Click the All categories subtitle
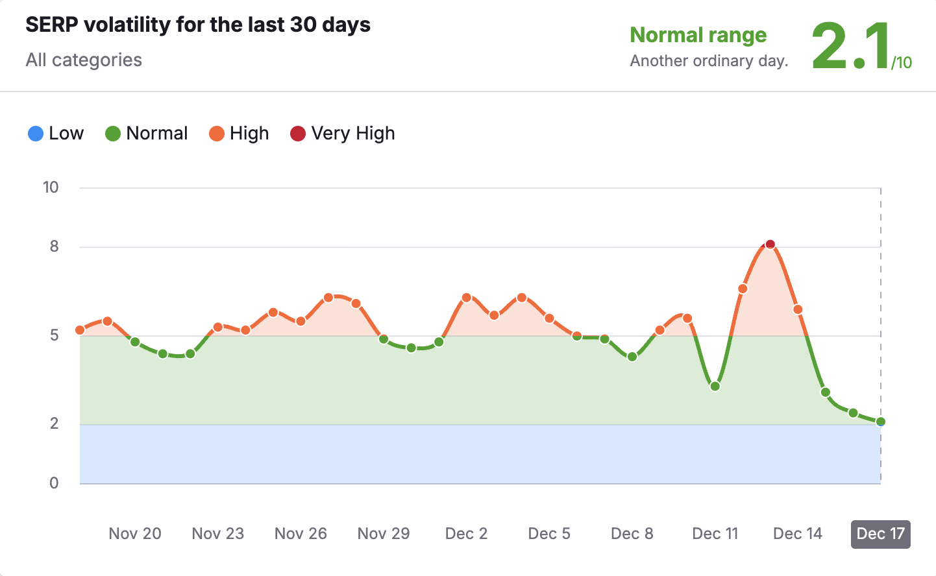The width and height of the screenshot is (936, 576). 84,60
